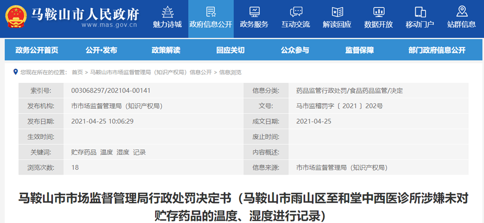This screenshot has width=484, height=223.
Task: Click the 信息浏览 breadcrumb link
Action: click(x=230, y=72)
